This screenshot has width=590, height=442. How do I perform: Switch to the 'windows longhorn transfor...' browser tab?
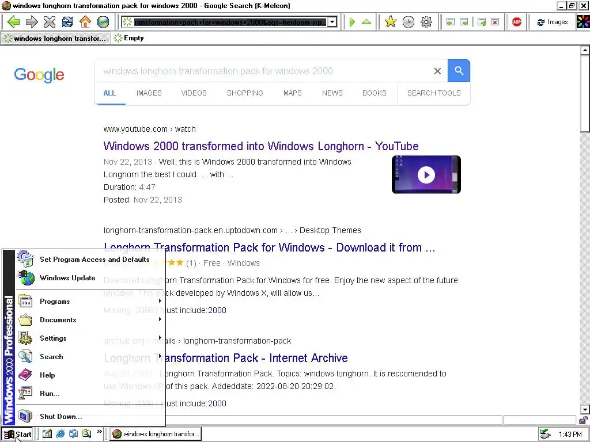click(56, 39)
